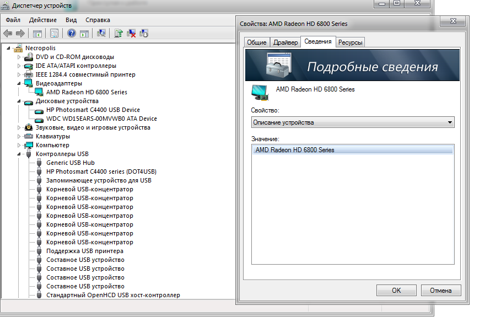
Task: Select the Necropolis computer root node
Action: 40,48
